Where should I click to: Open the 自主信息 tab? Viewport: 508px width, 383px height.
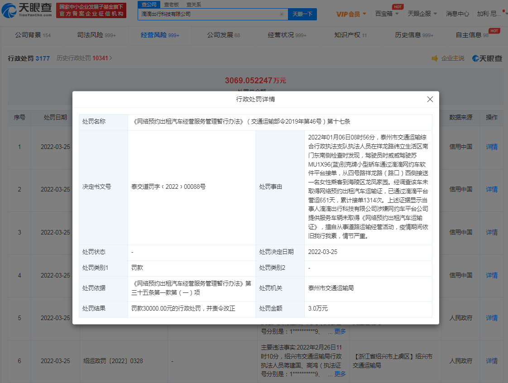pos(472,35)
